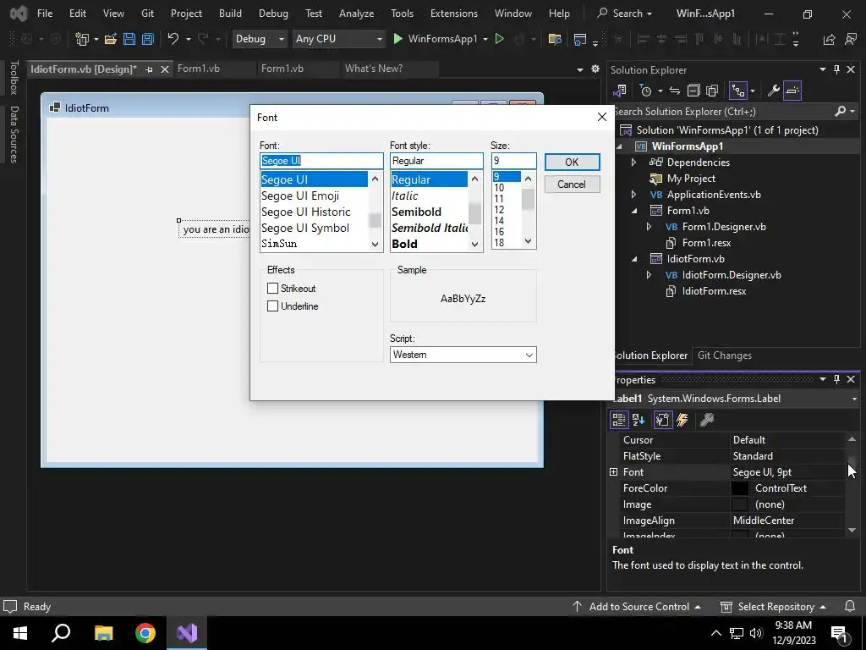Confirm the Font dialog with OK
866x650 pixels.
coord(572,162)
